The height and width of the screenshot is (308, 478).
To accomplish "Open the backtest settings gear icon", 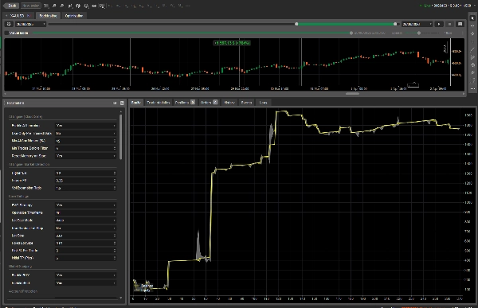I will (x=9, y=24).
